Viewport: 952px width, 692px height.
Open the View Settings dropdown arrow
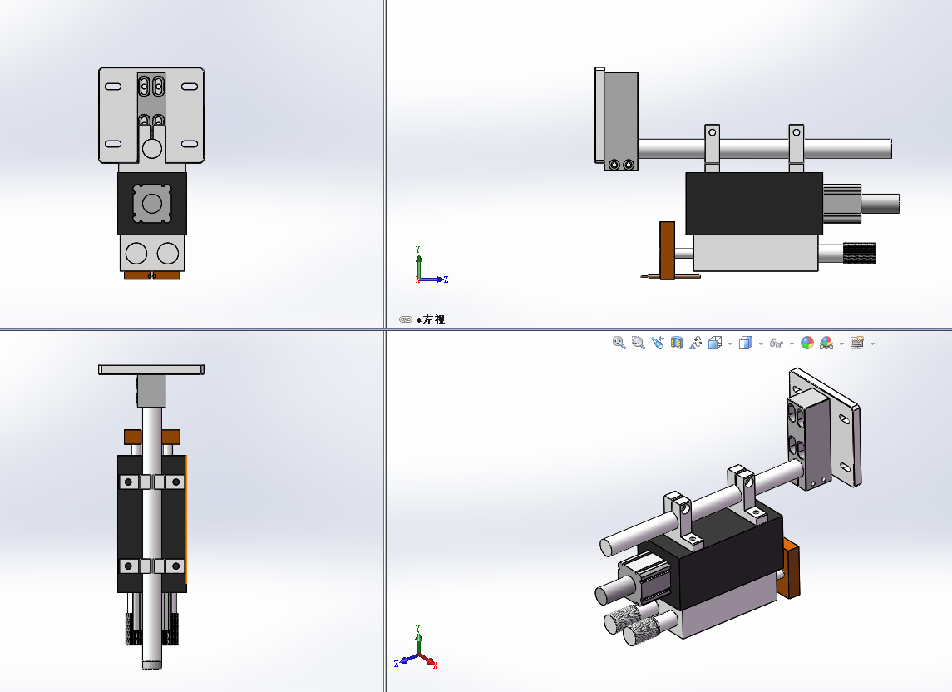872,344
